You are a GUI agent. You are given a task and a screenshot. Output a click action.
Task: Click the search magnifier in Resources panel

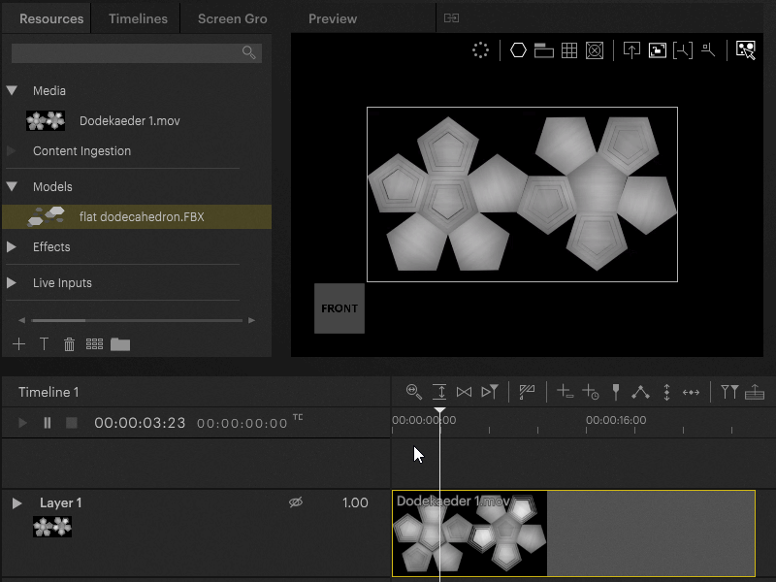pos(249,52)
